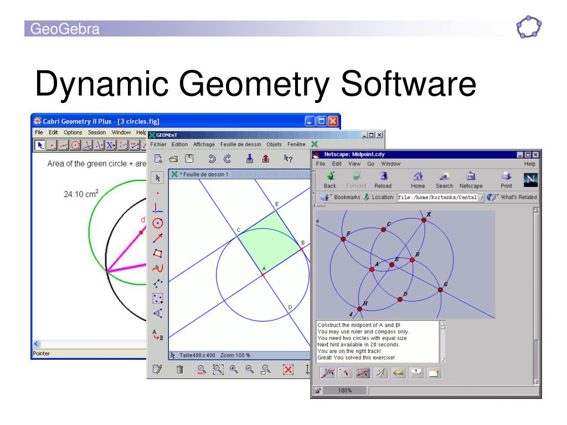
Task: Click the Save floppy icon in GEONExT
Action: (x=189, y=158)
